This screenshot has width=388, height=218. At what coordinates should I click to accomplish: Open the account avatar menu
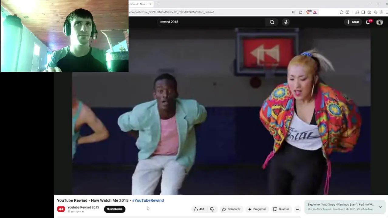(x=379, y=22)
